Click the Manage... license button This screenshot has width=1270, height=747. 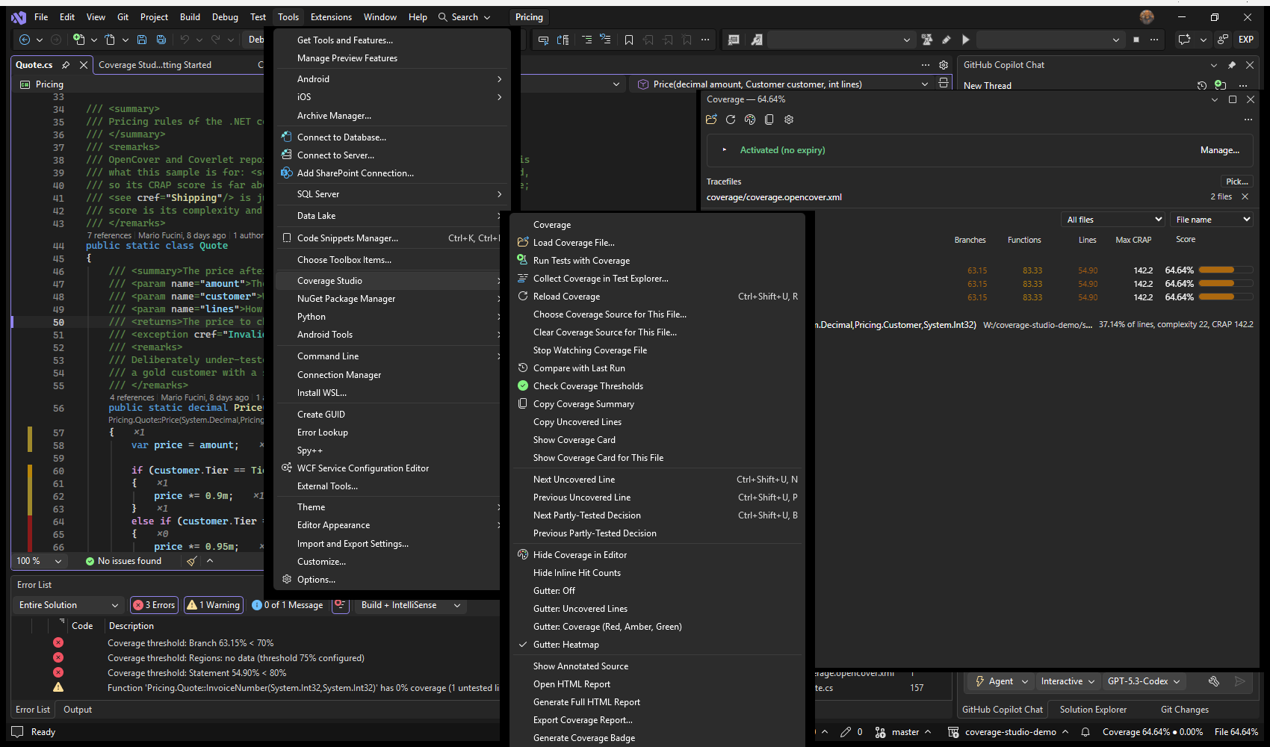(1219, 150)
